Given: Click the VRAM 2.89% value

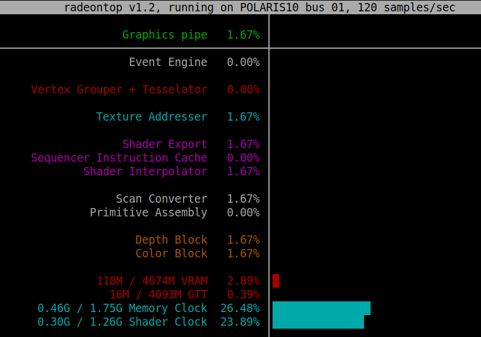Looking at the screenshot, I should point(243,281).
